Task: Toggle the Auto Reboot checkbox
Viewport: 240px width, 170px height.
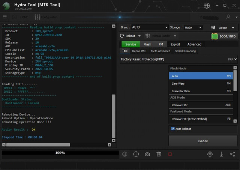Action: (173, 129)
